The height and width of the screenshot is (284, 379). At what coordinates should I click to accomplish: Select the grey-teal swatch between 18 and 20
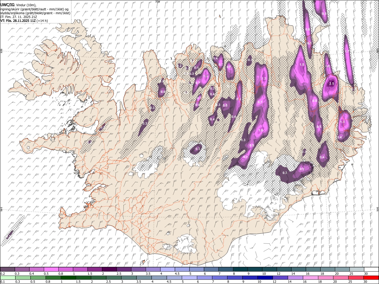click(x=327, y=270)
